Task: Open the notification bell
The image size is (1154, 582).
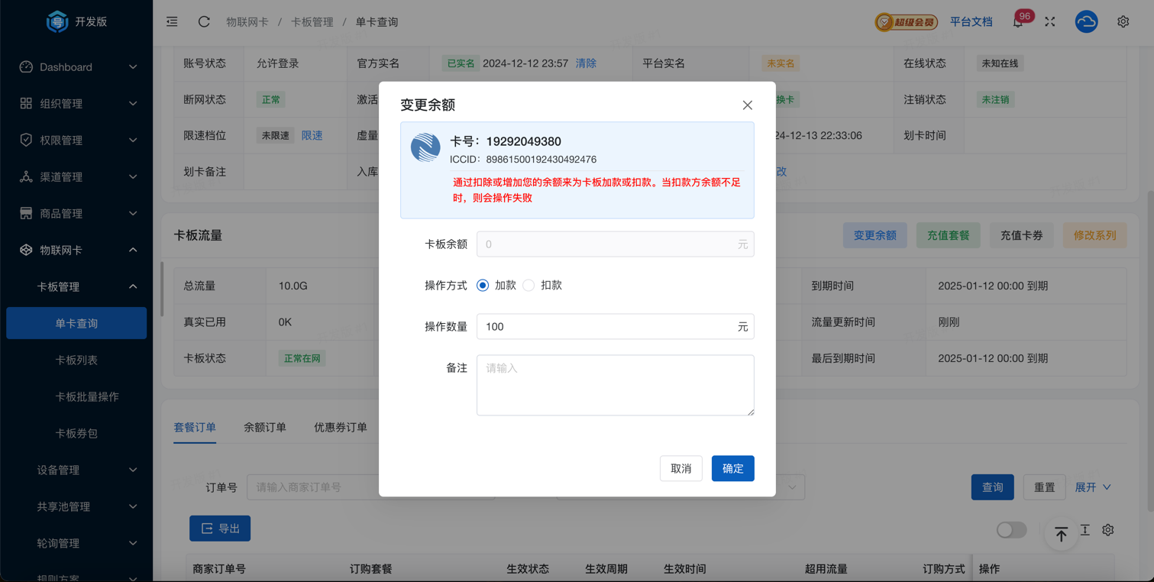Action: point(1018,22)
